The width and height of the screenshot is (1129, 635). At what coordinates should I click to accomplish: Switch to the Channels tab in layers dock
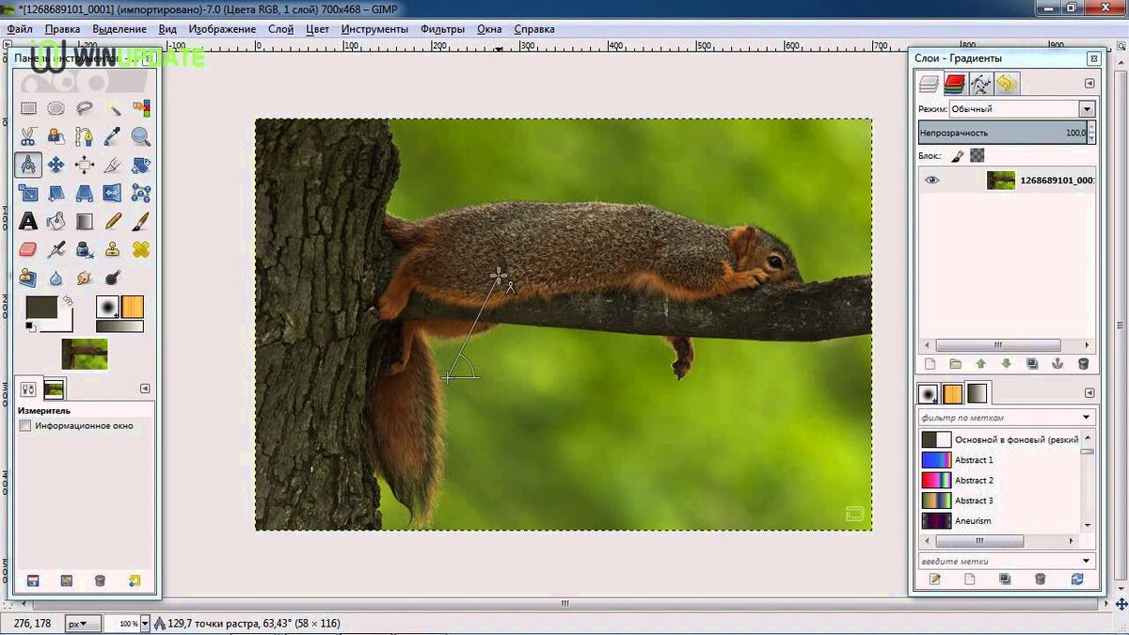[956, 84]
